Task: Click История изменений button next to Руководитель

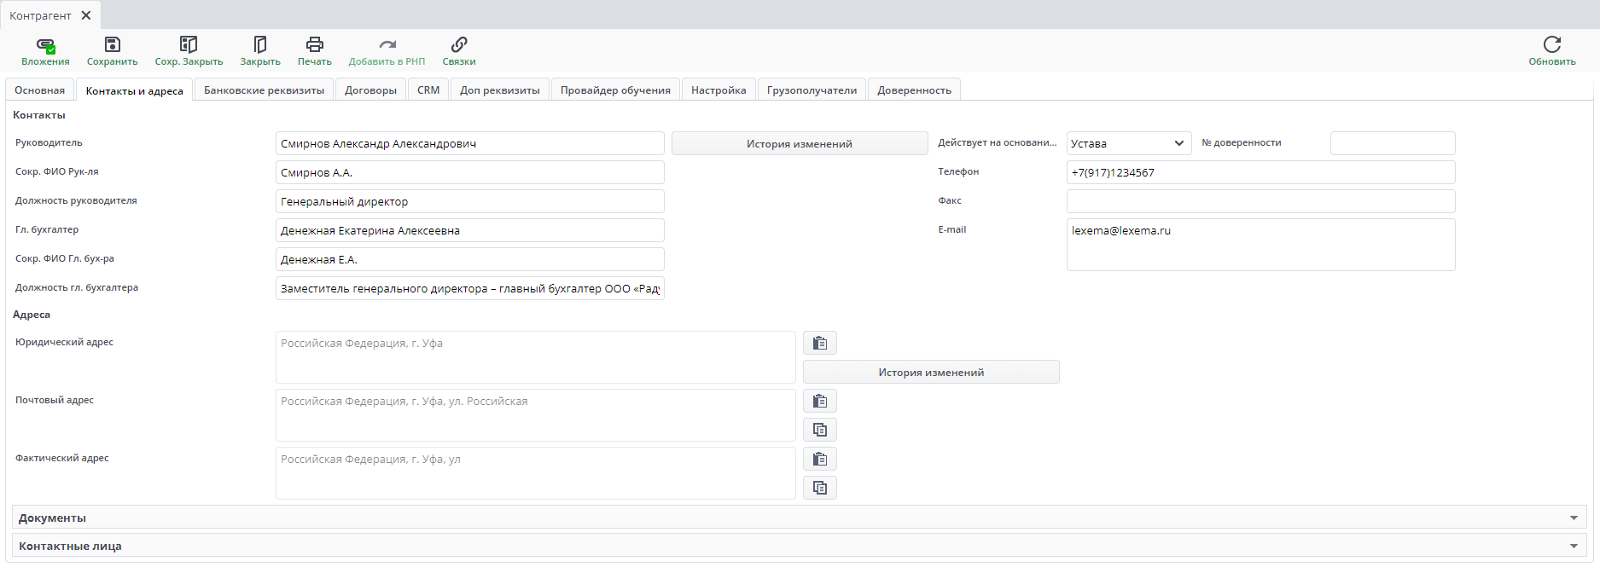Action: (799, 143)
